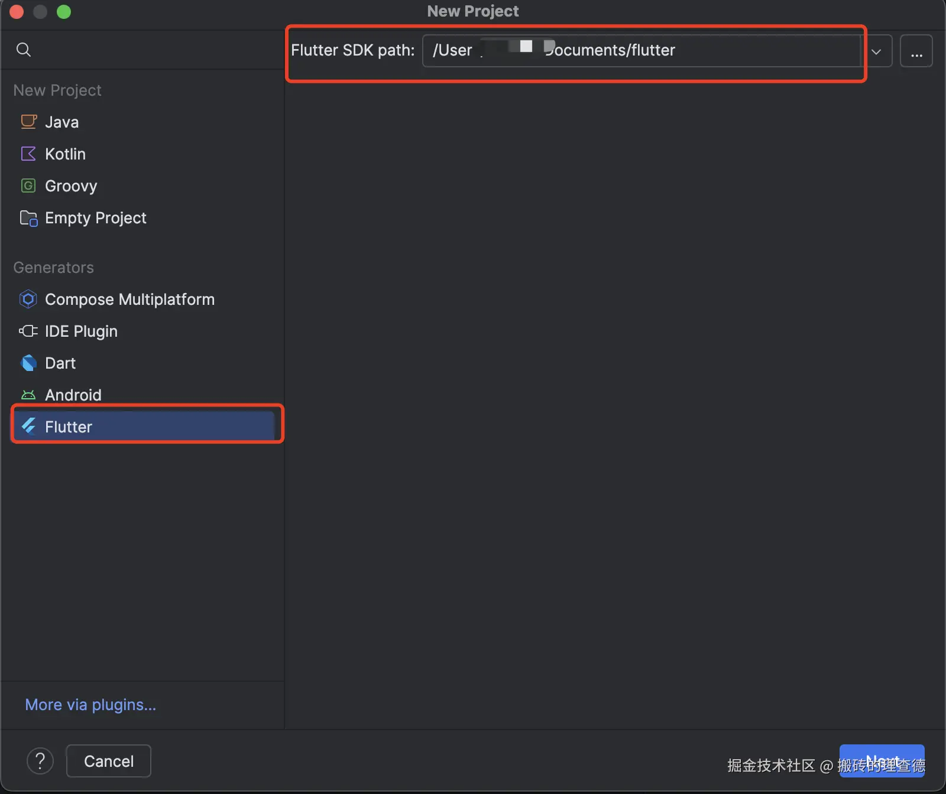Select Java project type
The width and height of the screenshot is (946, 794).
pos(142,122)
